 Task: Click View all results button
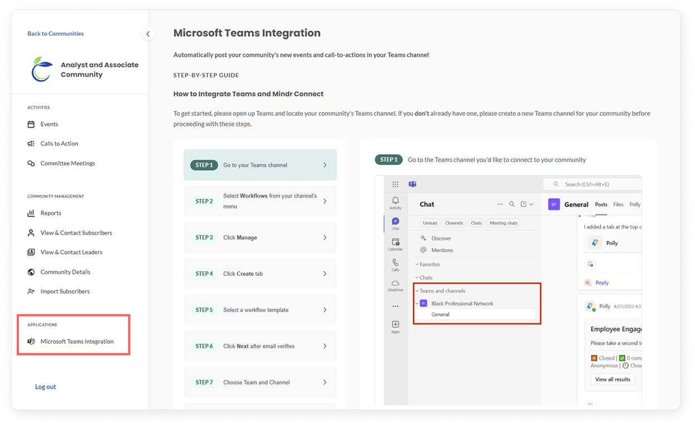613,379
